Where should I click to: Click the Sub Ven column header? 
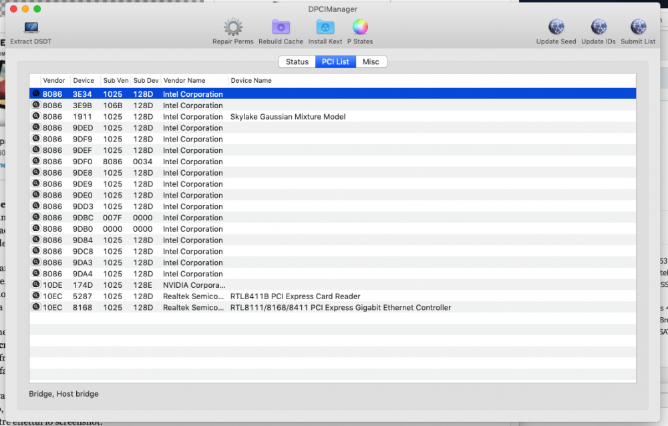116,81
